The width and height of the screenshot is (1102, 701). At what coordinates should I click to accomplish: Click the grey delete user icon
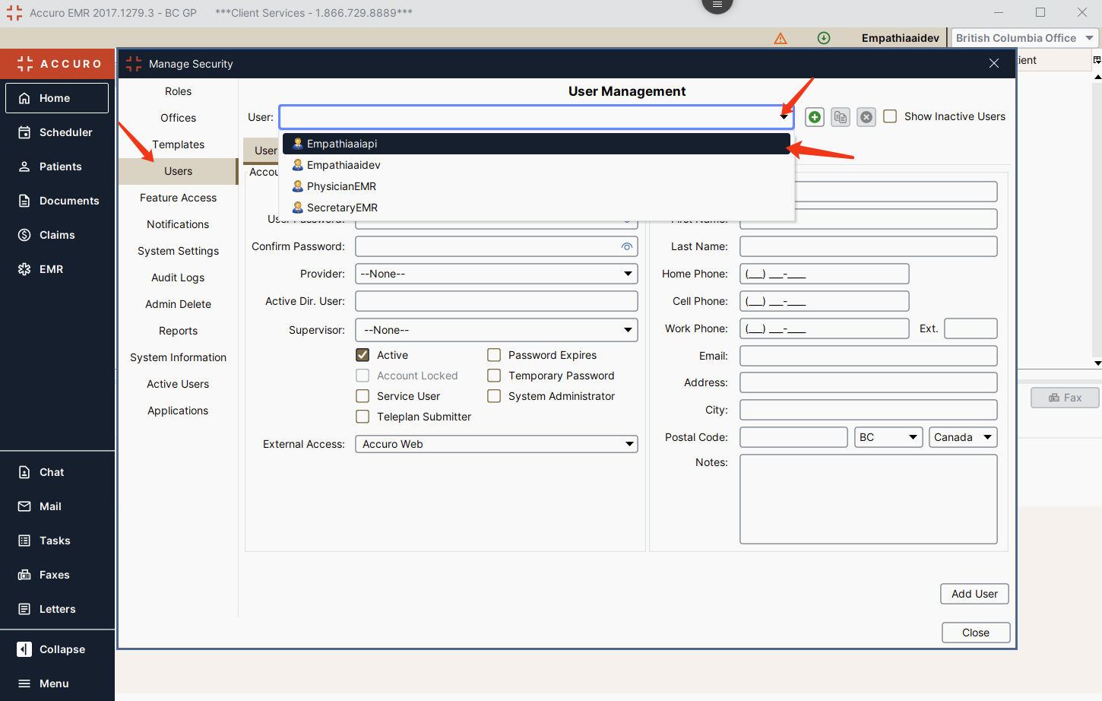coord(866,117)
